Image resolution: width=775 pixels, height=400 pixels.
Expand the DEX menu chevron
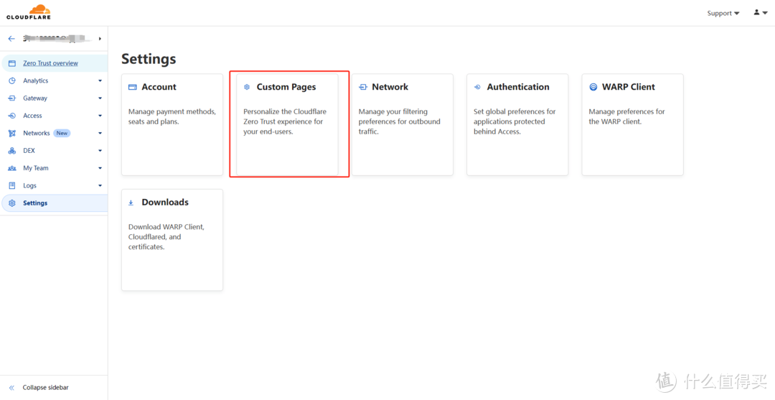[x=100, y=151]
